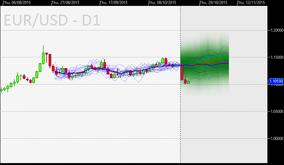Image resolution: width=284 pixels, height=165 pixels.
Task: Click the 1.05000 price axis label
Action: coord(277,111)
